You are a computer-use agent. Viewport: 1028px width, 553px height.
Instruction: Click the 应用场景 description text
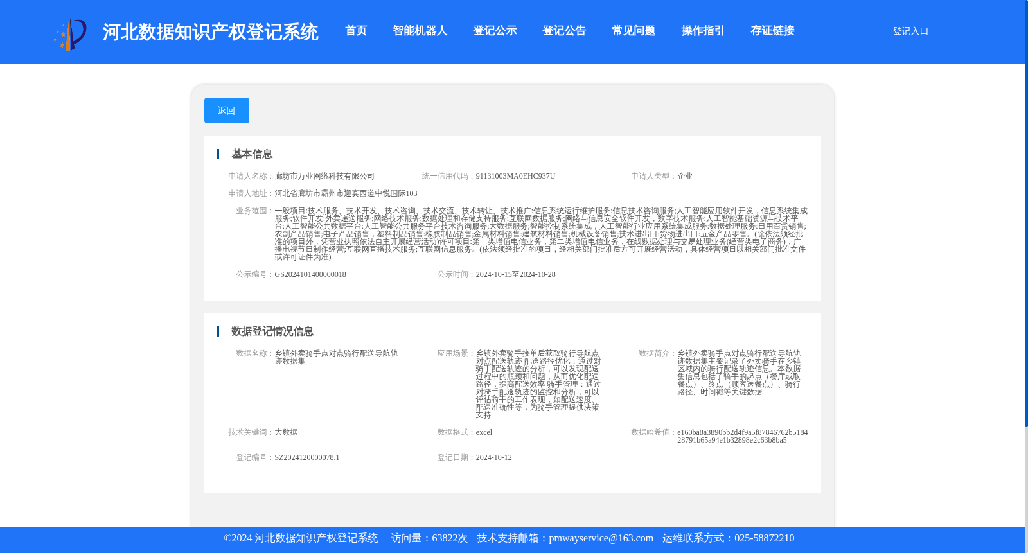click(538, 384)
